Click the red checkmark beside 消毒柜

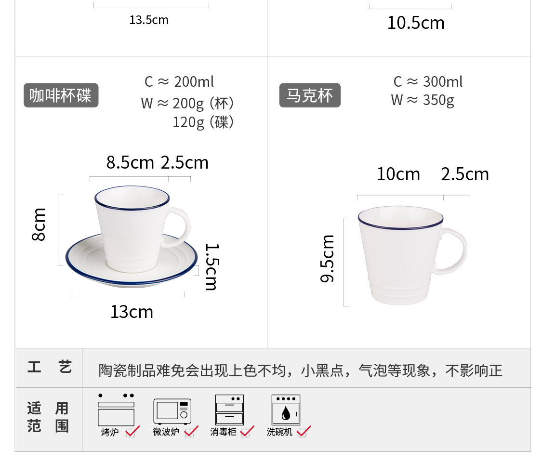(247, 432)
